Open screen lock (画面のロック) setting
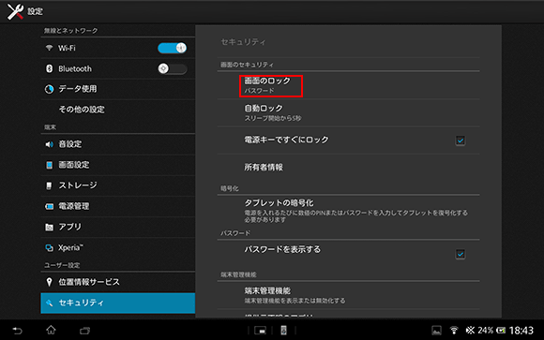544x340 pixels. pos(348,85)
